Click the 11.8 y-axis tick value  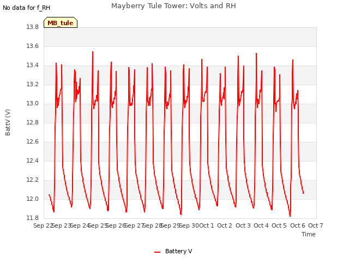tap(33, 218)
